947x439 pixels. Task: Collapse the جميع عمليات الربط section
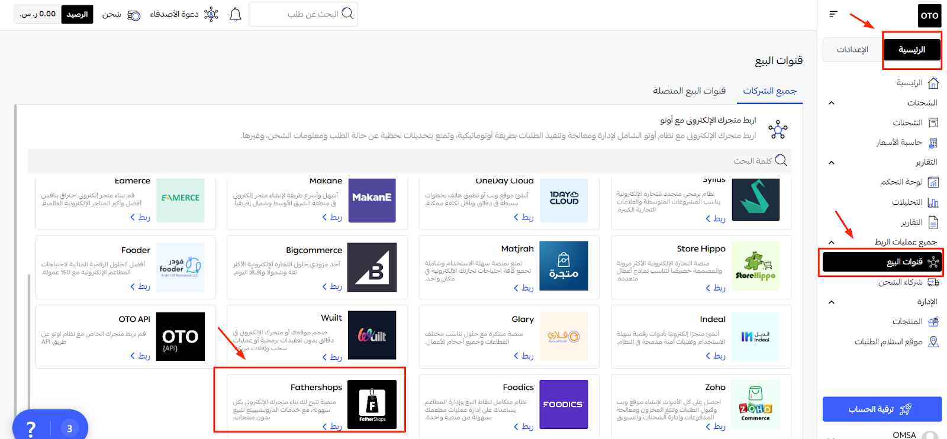[832, 242]
